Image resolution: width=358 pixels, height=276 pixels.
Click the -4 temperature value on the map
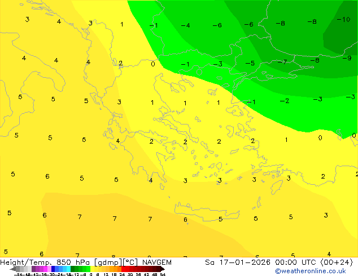tap(185, 25)
